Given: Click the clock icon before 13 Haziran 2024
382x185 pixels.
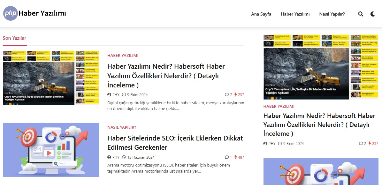Looking at the screenshot, I should pos(124,157).
